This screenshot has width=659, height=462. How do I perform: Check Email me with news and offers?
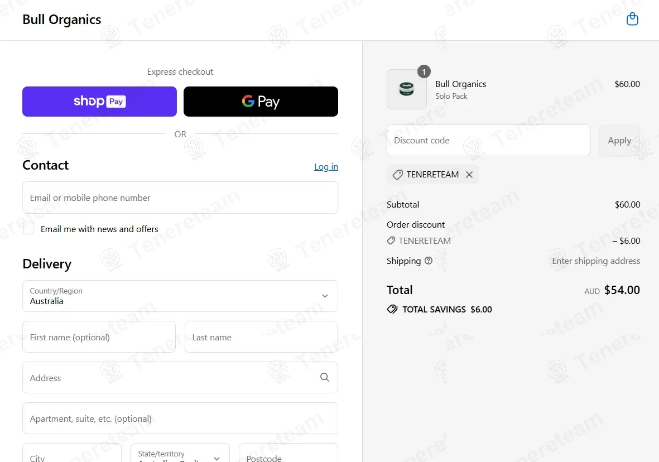[28, 229]
